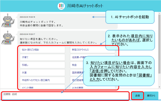
Task: Click the scrollbar down arrow
Action: (x=159, y=87)
